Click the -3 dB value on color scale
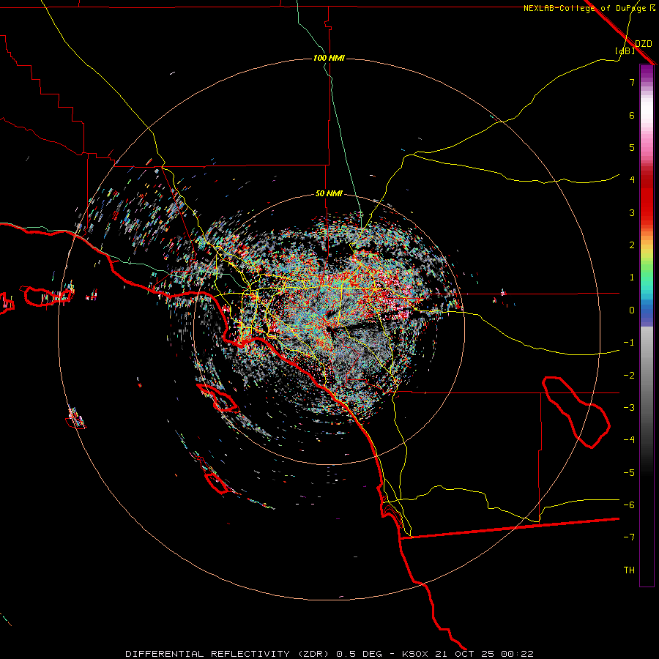Viewport: 659px width, 659px height. coord(629,408)
